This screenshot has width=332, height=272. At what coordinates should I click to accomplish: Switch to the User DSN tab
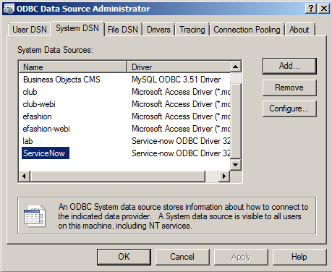[30, 30]
